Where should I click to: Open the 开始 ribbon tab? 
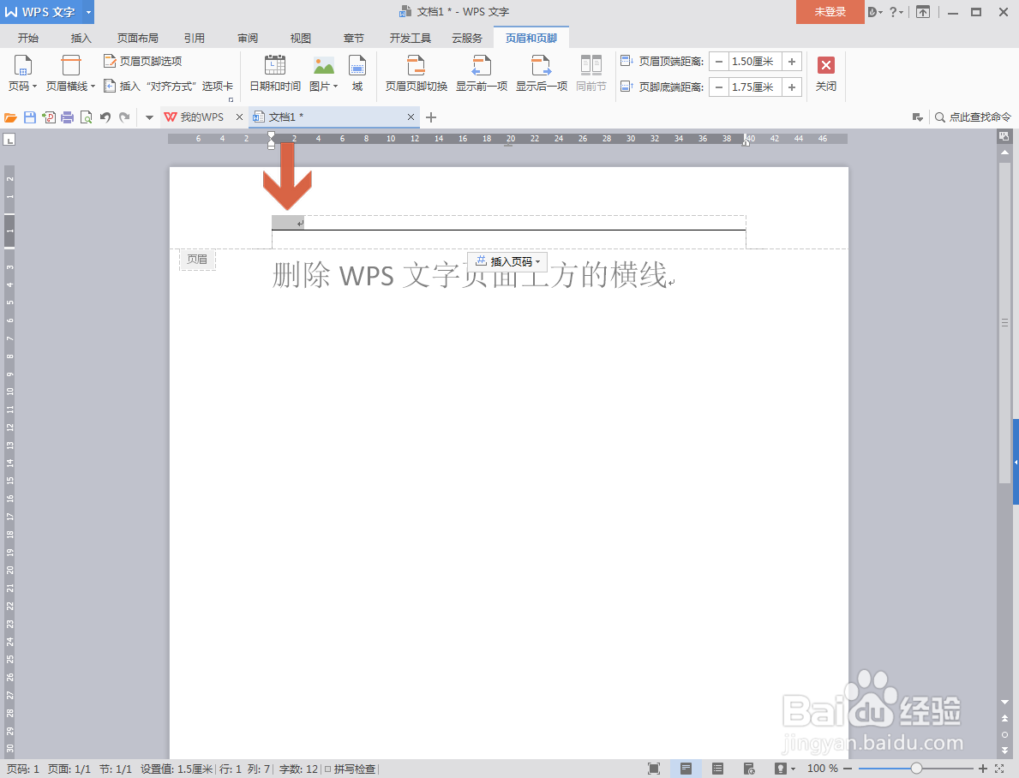click(x=28, y=39)
